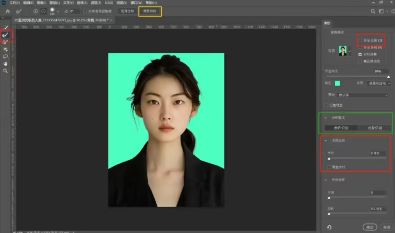This screenshot has width=395, height=233.
Task: Select the Quick Selection tool
Action: pyautogui.click(x=5, y=27)
